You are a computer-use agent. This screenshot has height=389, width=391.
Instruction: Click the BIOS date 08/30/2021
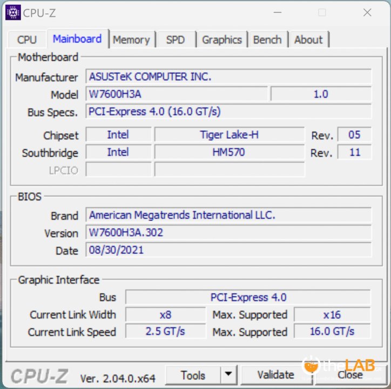pyautogui.click(x=228, y=250)
